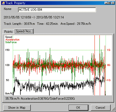The width and height of the screenshot is (116, 112).
Task: Click the 1G axis label
Action: [108, 50]
